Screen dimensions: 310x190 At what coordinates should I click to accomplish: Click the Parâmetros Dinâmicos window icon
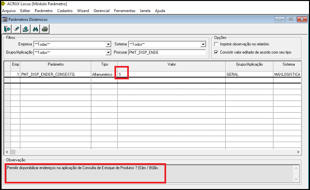coord(5,19)
